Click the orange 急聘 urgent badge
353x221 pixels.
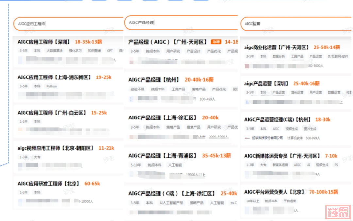coord(216,42)
